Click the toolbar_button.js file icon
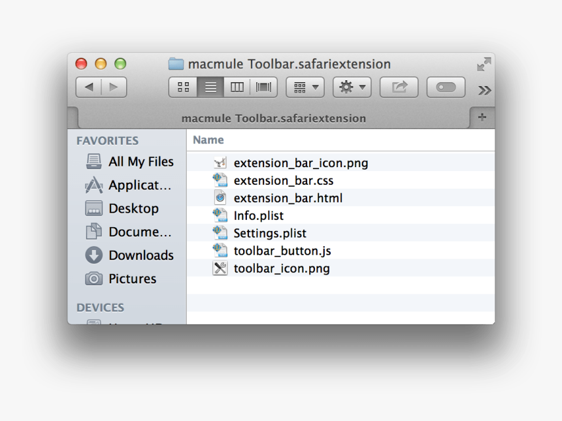The height and width of the screenshot is (421, 562). (220, 250)
